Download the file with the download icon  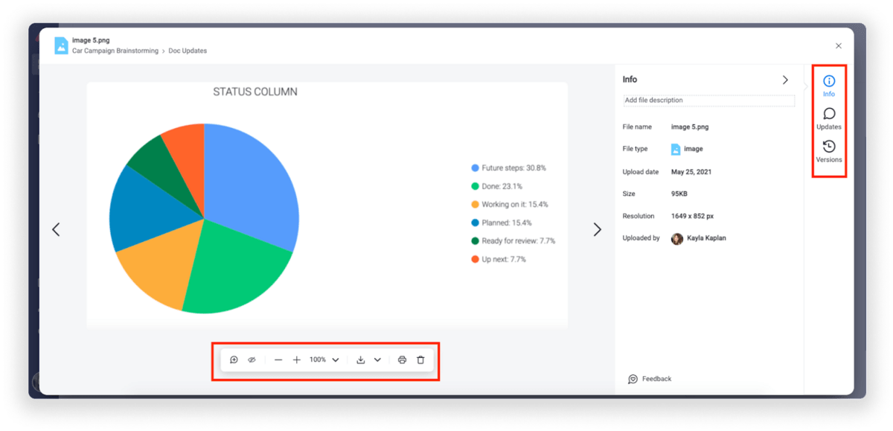pos(361,360)
